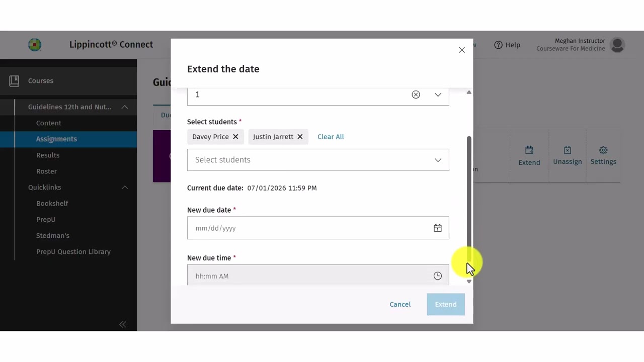This screenshot has height=362, width=644.
Task: Open the Bookshelf quicklink
Action: click(x=52, y=203)
